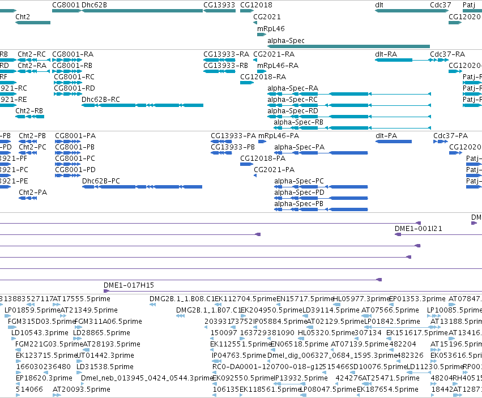Open the mRpL46-PA protein label
Image resolution: width=482 pixels, height=398 pixels.
point(279,136)
